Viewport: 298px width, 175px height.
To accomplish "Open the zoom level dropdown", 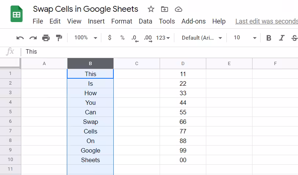I will 86,38.
